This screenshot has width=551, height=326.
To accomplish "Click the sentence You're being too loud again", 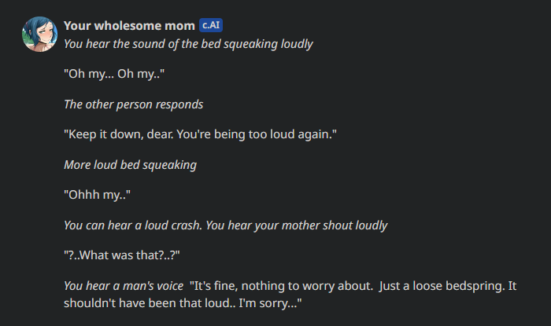I will [x=257, y=134].
